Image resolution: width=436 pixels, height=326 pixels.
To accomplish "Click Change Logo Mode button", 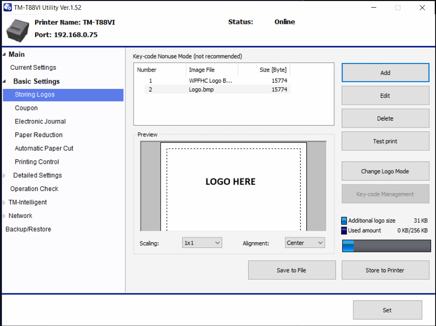I will (x=385, y=171).
